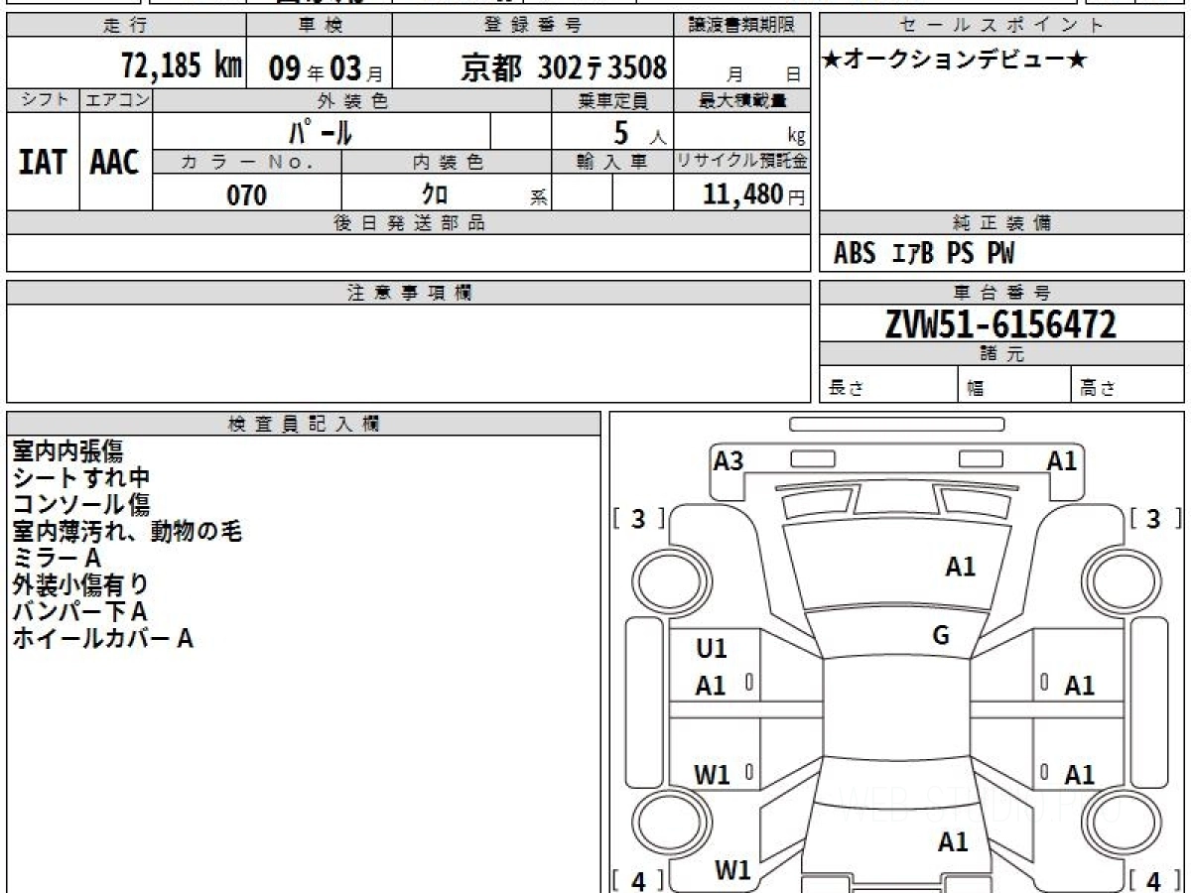Click the エアコン column header

pos(115,100)
